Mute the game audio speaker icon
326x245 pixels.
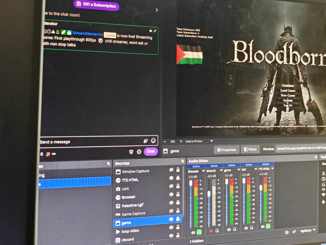[228, 230]
